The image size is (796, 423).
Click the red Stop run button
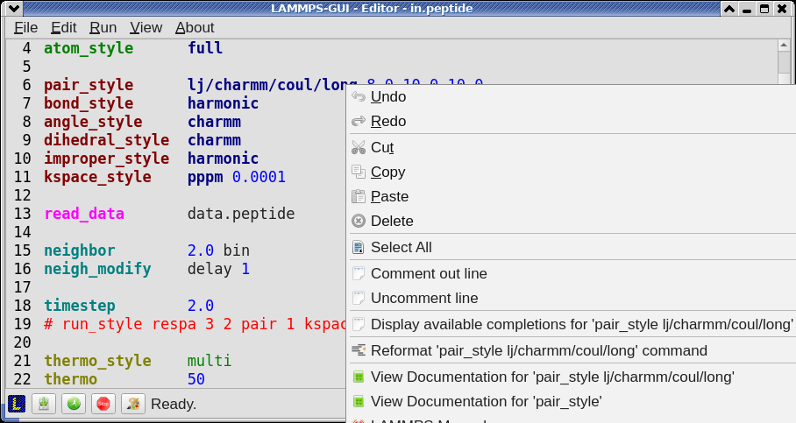tap(103, 404)
